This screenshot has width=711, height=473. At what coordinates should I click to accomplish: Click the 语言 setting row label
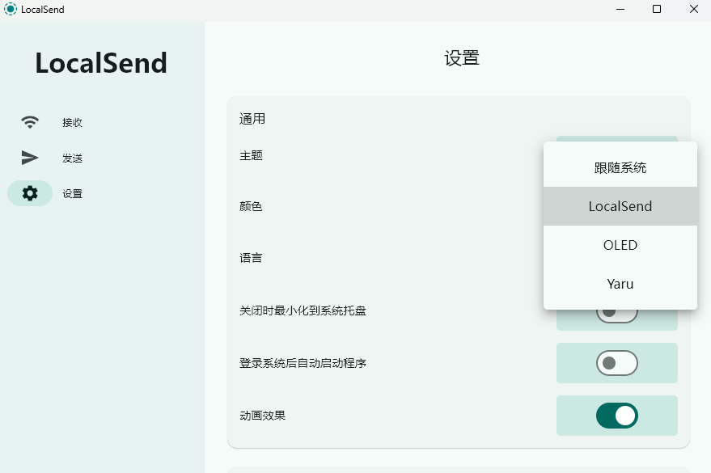(251, 258)
